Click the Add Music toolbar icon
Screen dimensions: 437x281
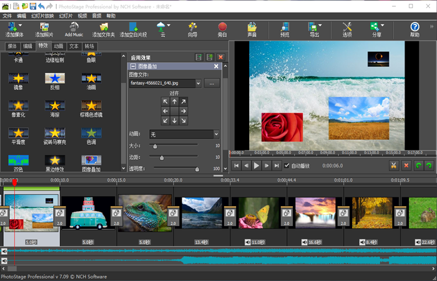(74, 27)
